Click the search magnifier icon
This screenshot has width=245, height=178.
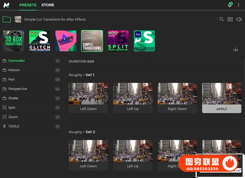tap(222, 19)
